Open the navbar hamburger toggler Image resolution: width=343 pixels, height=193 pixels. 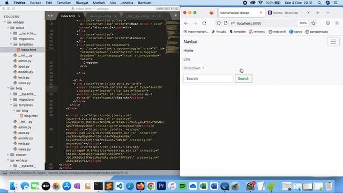[333, 42]
